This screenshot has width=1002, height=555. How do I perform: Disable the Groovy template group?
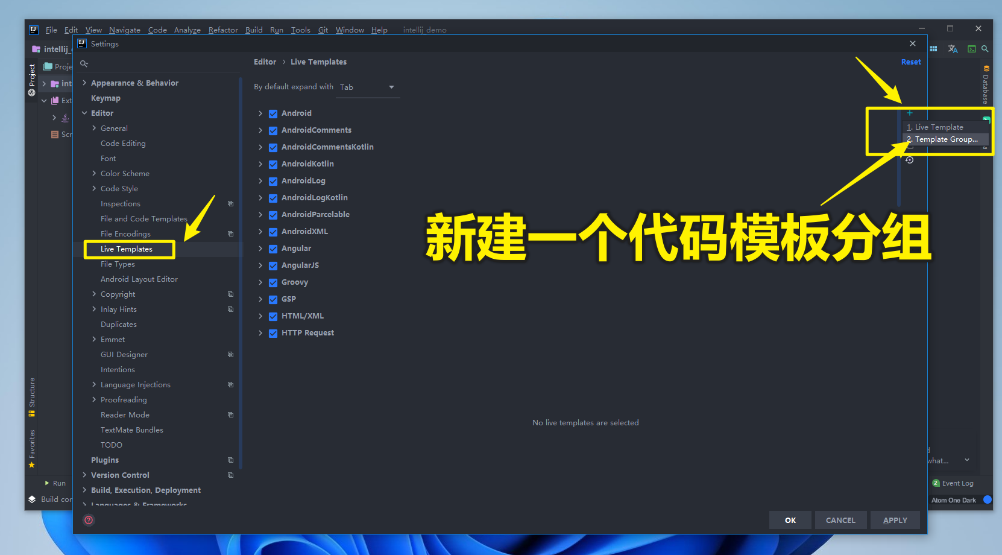click(x=273, y=282)
